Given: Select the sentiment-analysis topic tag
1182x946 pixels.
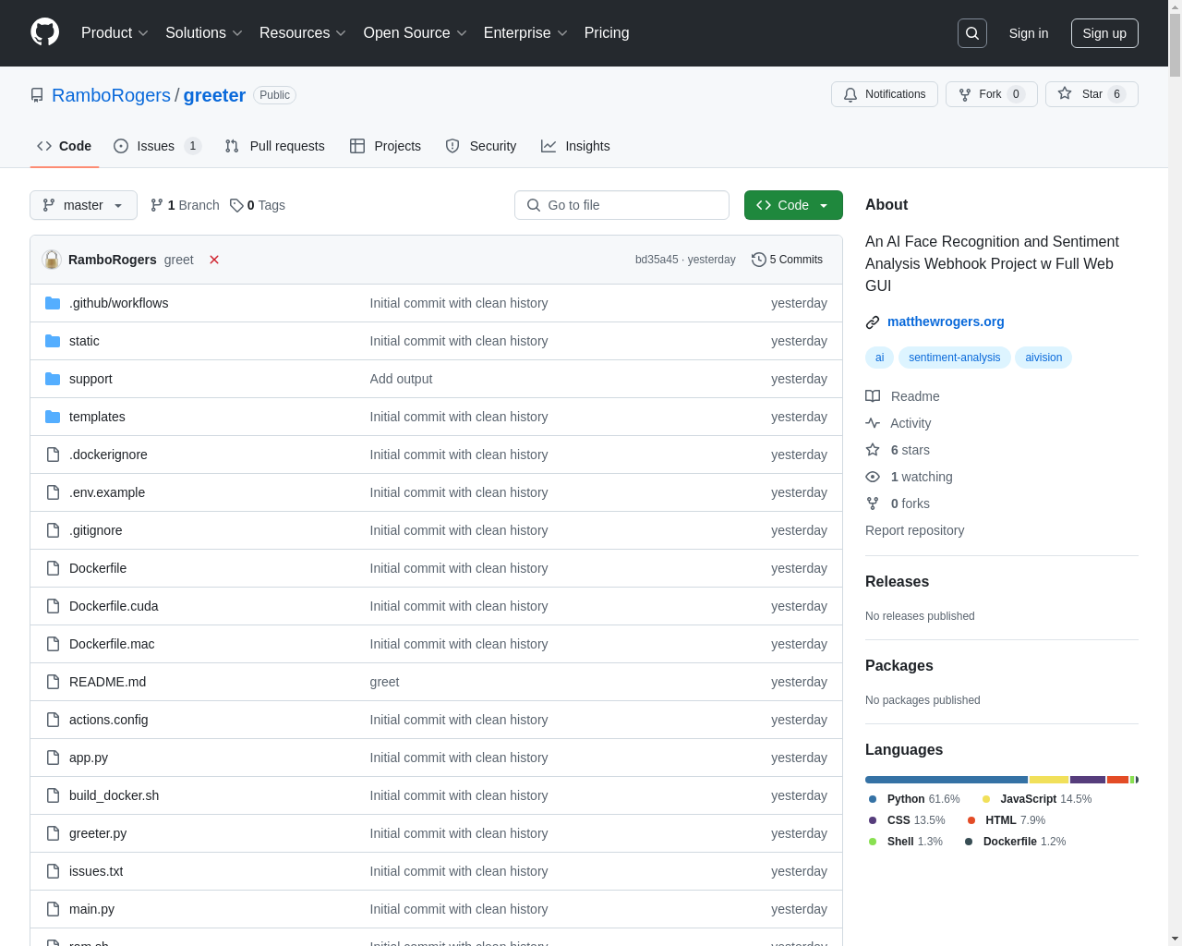Looking at the screenshot, I should tap(954, 358).
